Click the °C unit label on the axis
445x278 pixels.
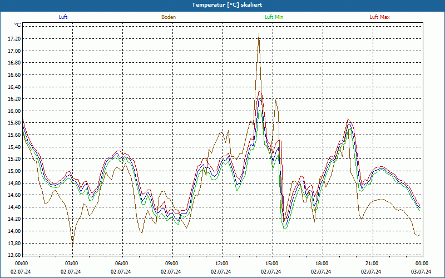(18, 25)
